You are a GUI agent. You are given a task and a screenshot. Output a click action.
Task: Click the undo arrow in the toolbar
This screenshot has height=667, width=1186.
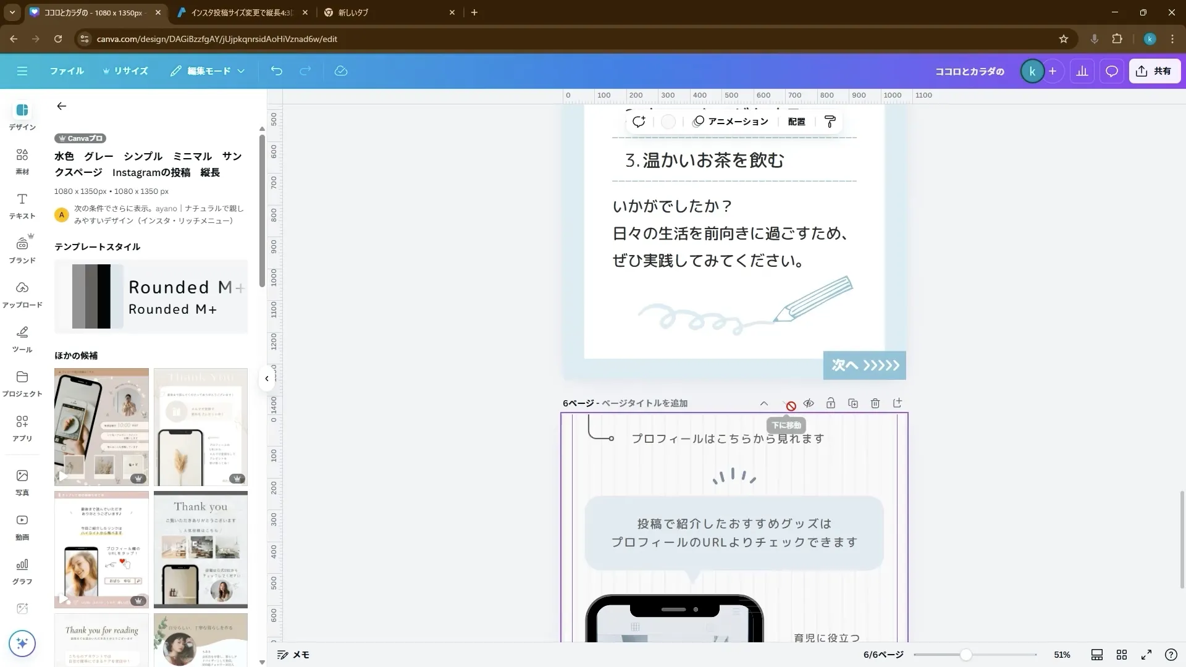point(276,71)
